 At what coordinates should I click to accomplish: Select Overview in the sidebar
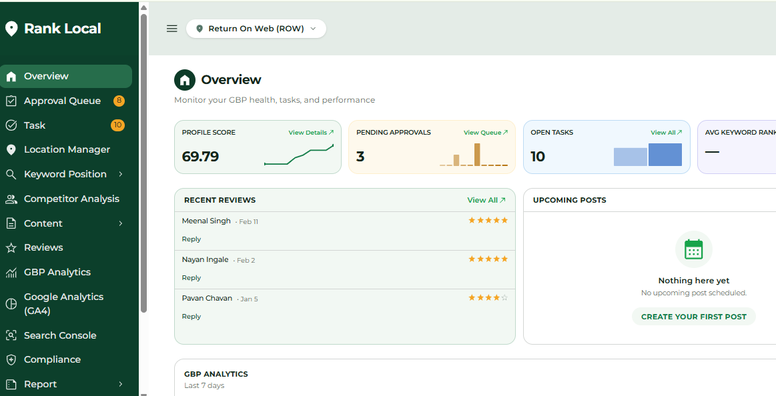pos(66,76)
